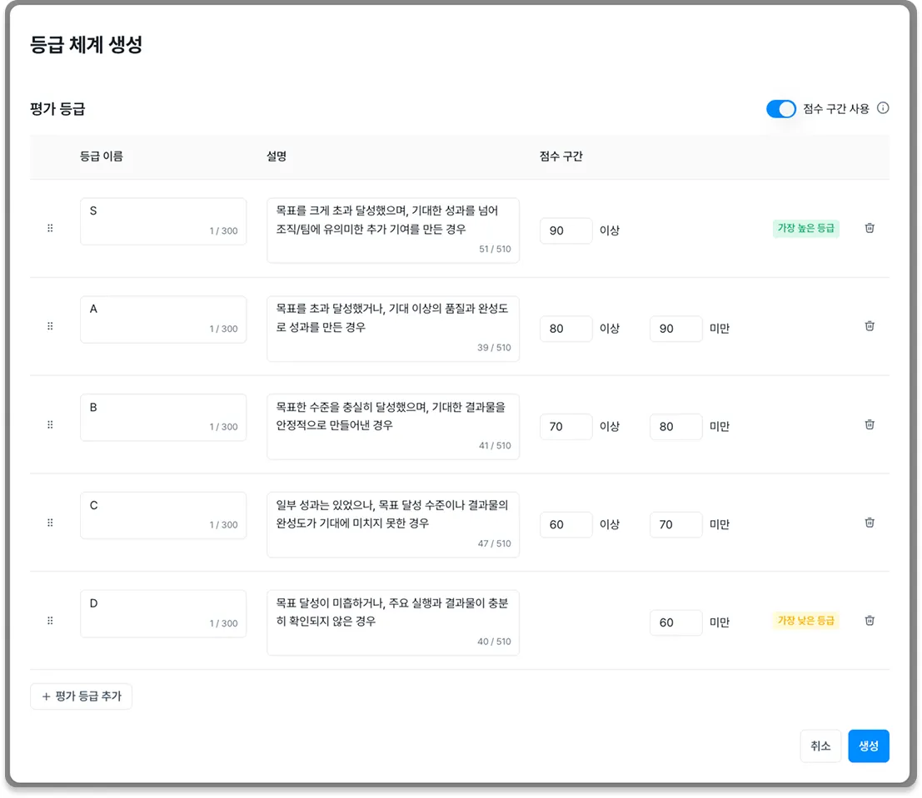Click minimum score field showing 90 for S
922x798 pixels.
pos(566,230)
